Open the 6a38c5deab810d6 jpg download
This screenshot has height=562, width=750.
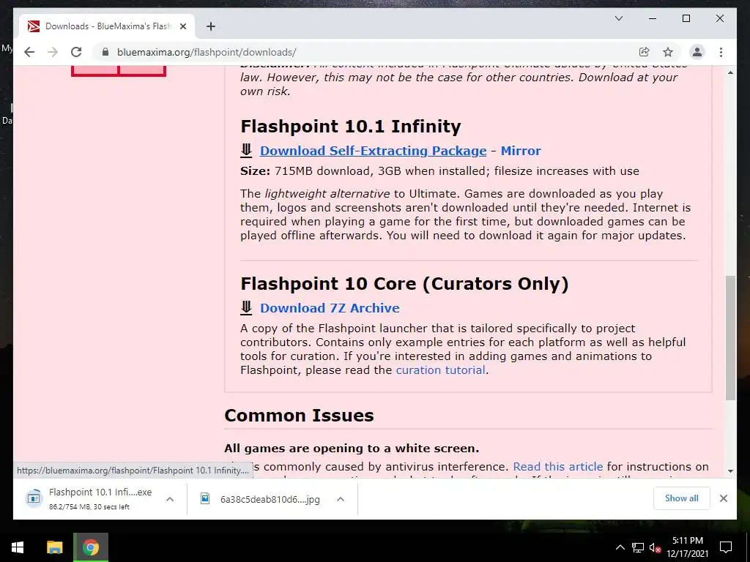261,499
